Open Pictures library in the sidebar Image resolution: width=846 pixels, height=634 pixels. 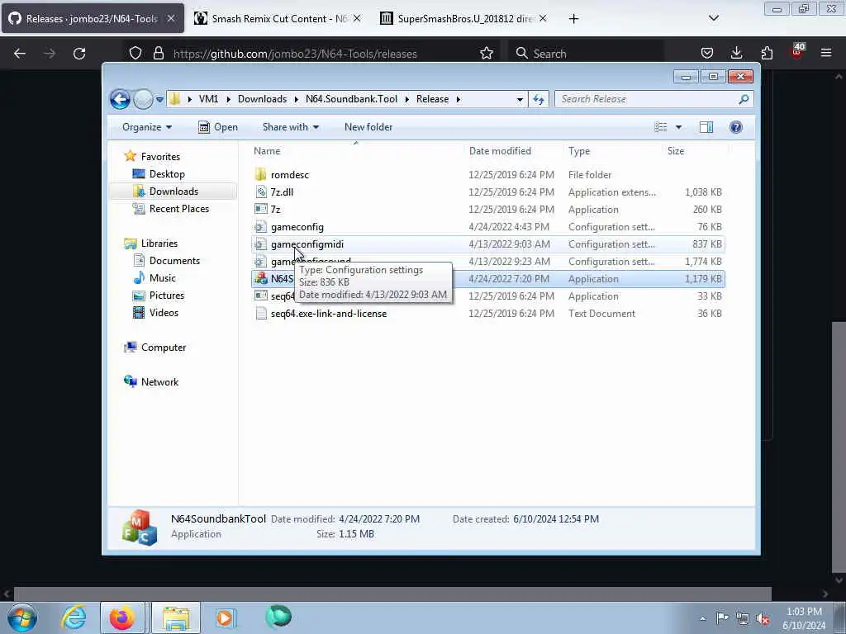pyautogui.click(x=166, y=296)
